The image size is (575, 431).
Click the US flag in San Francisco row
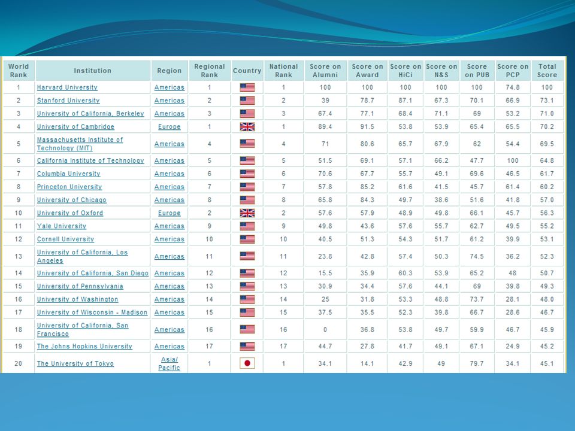(247, 329)
